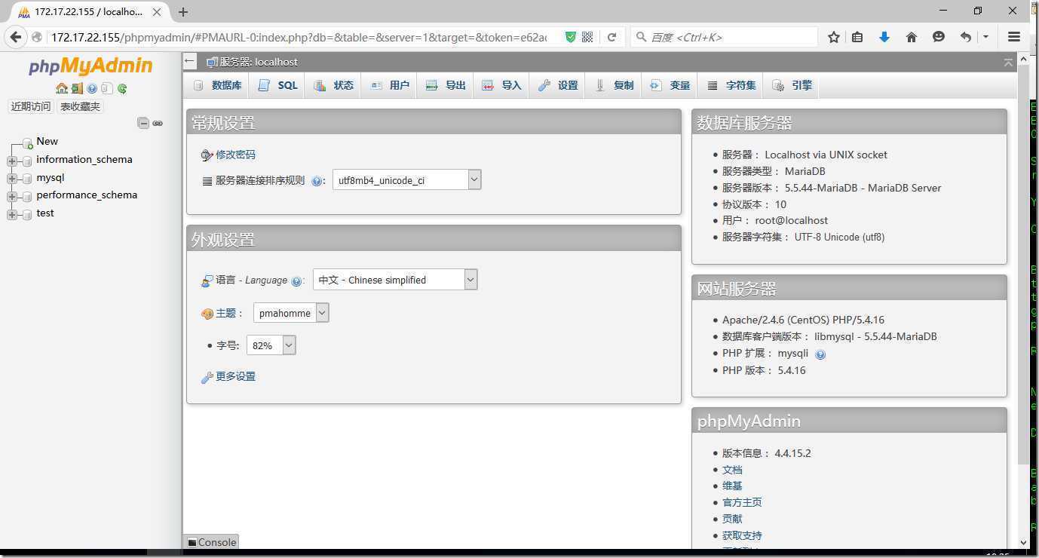Viewport: 1039px width, 558px height.
Task: Open the dropdown arrow next to browser undo icon
Action: coord(985,37)
